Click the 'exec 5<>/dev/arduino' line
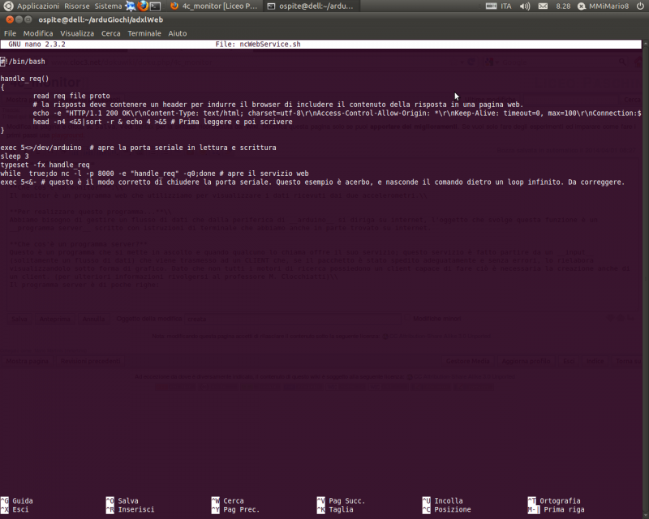Image resolution: width=649 pixels, height=519 pixels. tap(138, 148)
